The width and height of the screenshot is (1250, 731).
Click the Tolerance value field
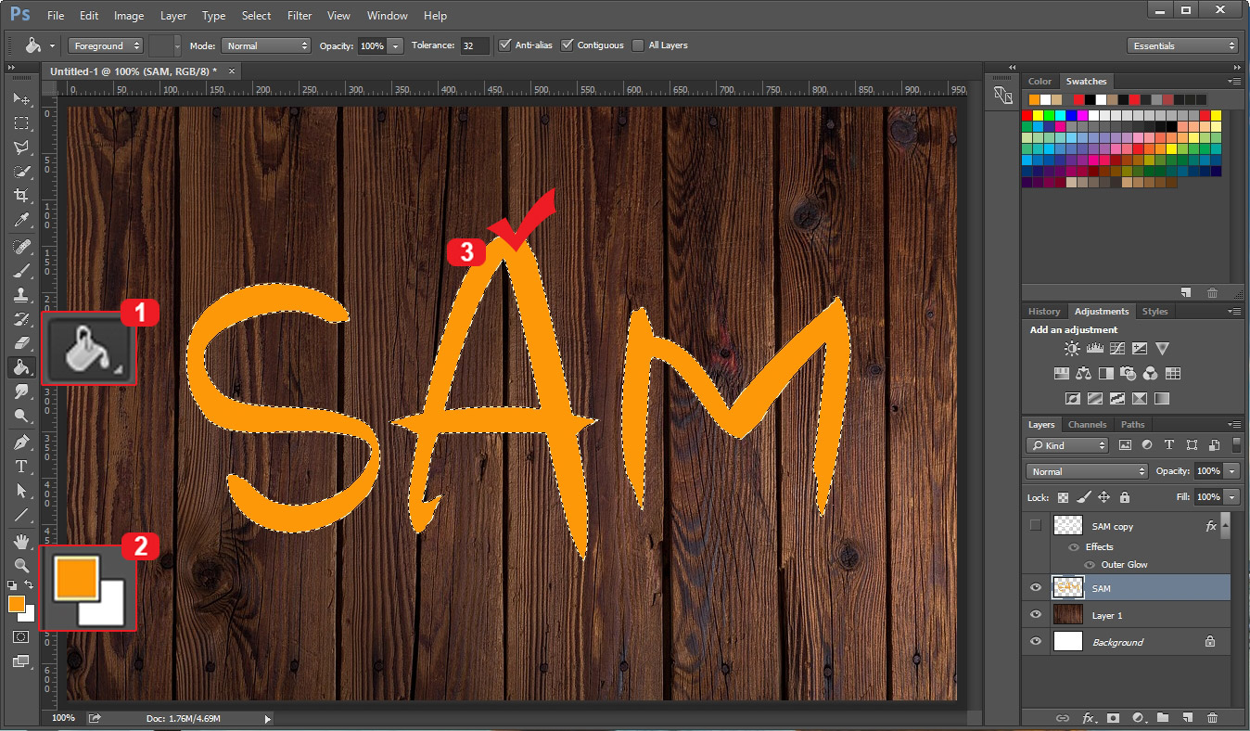click(x=474, y=45)
